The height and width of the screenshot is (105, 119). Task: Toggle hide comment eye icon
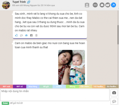click(x=26, y=35)
